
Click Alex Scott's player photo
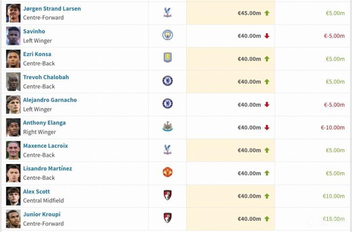[13, 196]
